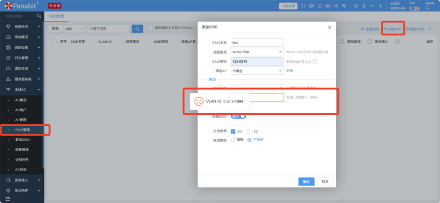
Task: Collapse the 无线AC sidebar section
Action: click(39, 89)
